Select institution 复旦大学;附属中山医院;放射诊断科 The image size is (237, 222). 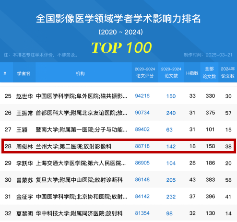(79, 180)
